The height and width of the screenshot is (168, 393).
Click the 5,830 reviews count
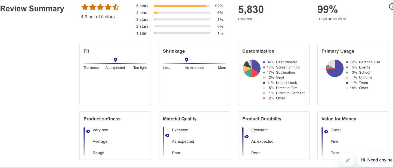[x=251, y=10]
